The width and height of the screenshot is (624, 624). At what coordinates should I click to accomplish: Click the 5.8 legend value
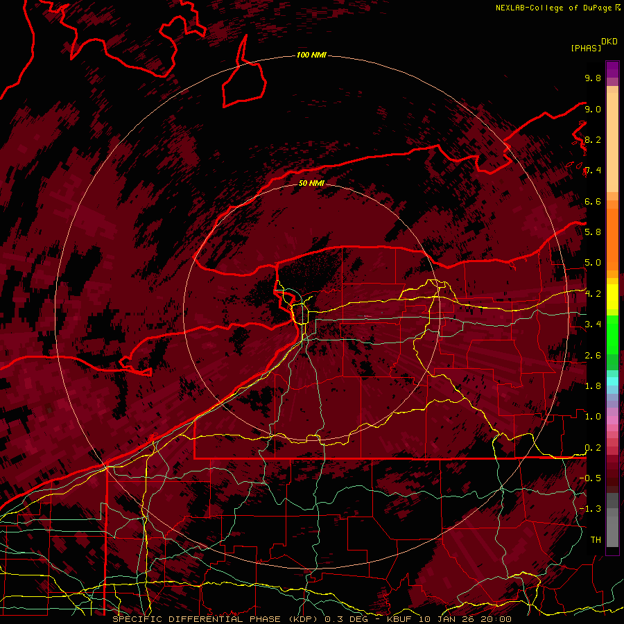593,232
